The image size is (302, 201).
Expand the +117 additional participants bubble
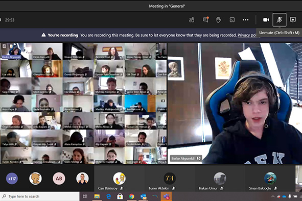click(12, 179)
